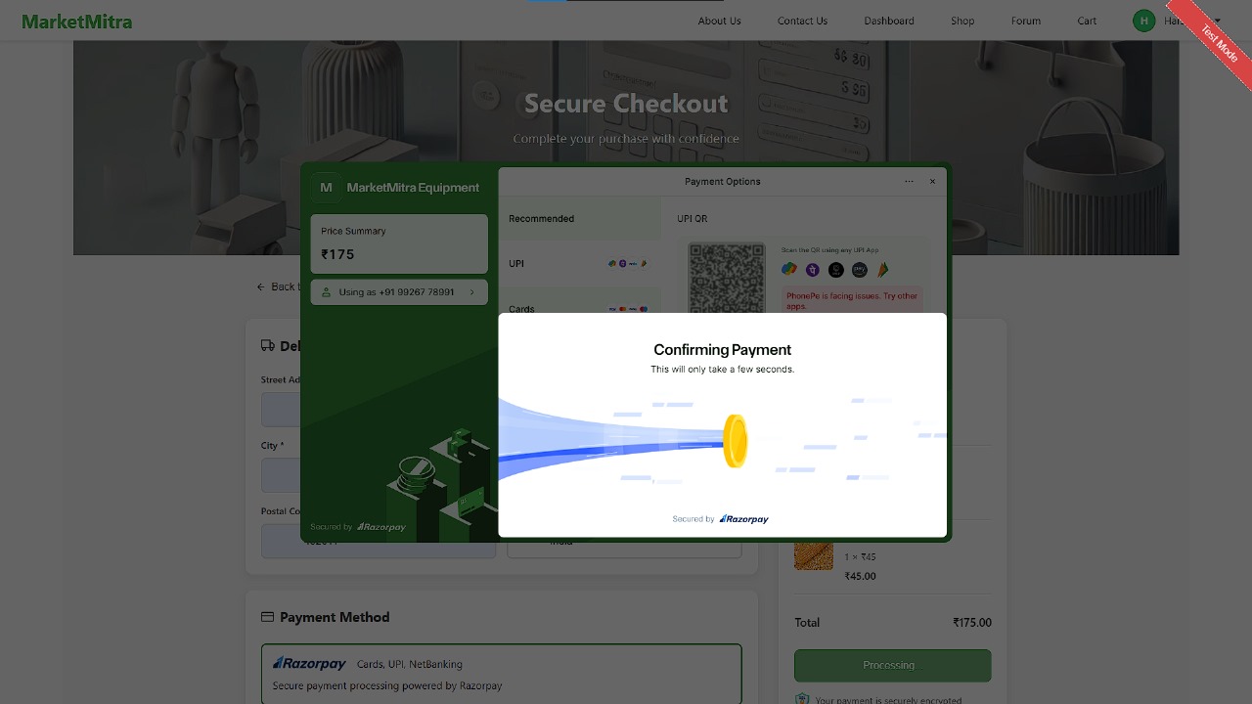This screenshot has width=1252, height=704.
Task: Click the 'Confirming Payment' heading
Action: pos(723,350)
